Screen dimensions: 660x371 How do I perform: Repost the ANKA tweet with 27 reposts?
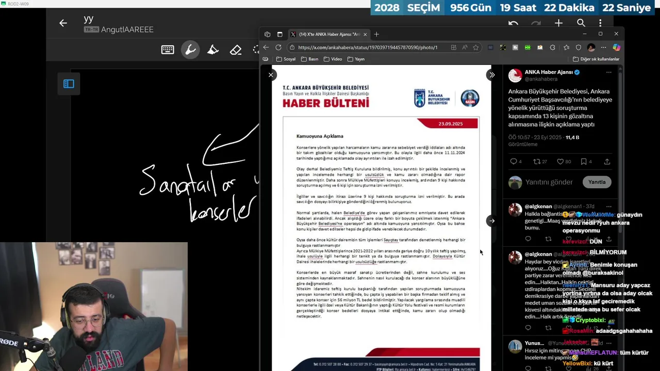click(x=540, y=162)
